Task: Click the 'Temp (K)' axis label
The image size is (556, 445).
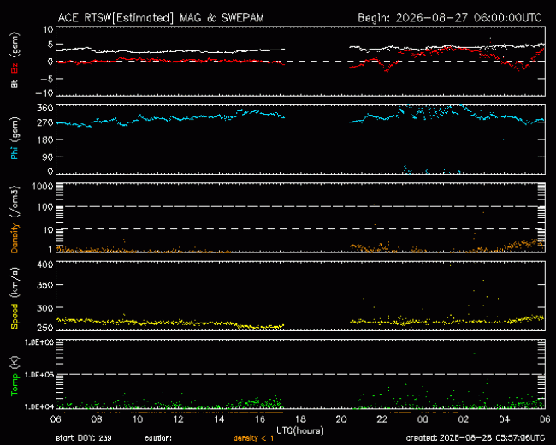Action: pyautogui.click(x=15, y=376)
